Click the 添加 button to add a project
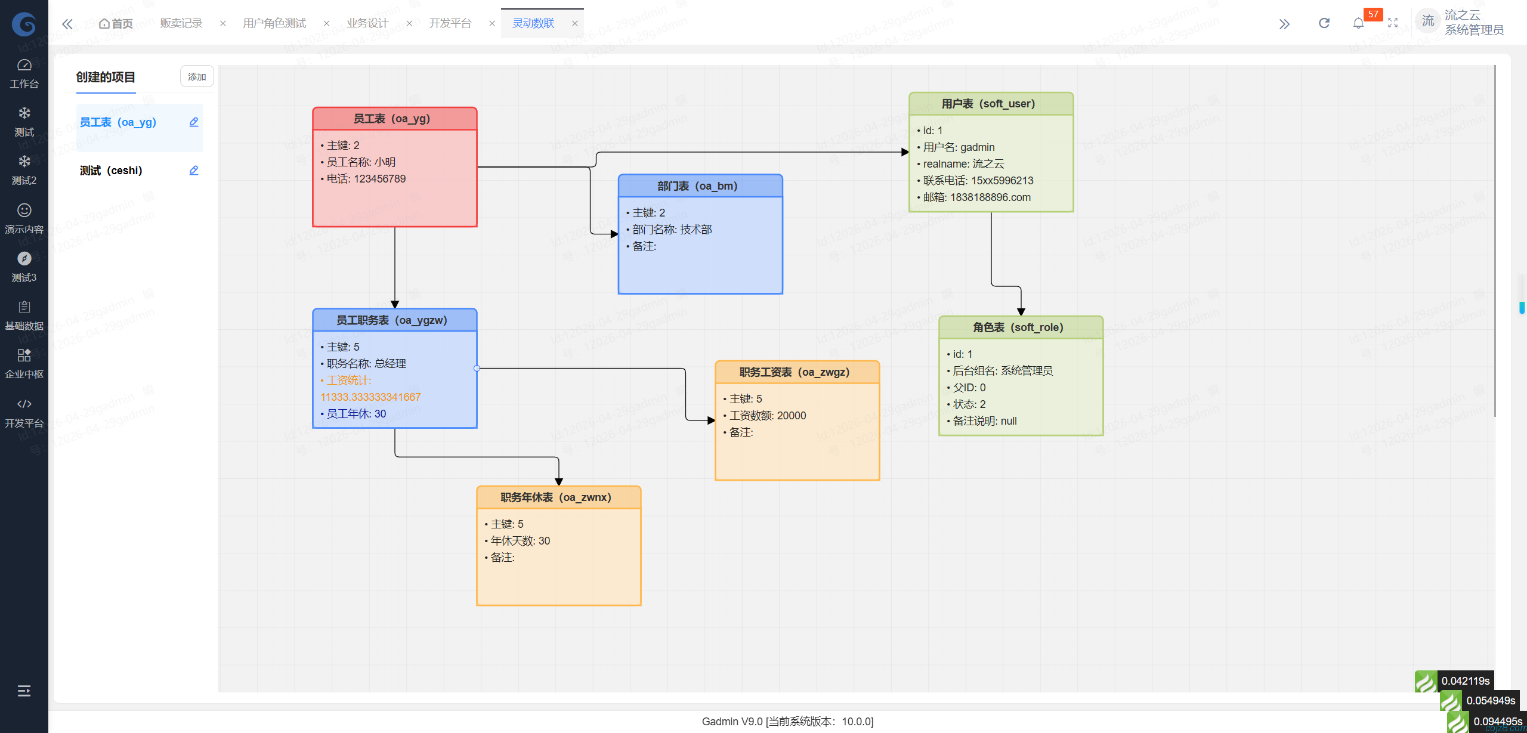This screenshot has height=733, width=1527. point(197,76)
